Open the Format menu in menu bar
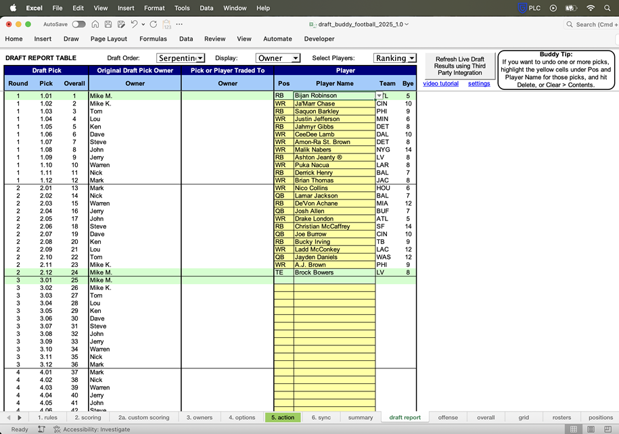 (154, 8)
